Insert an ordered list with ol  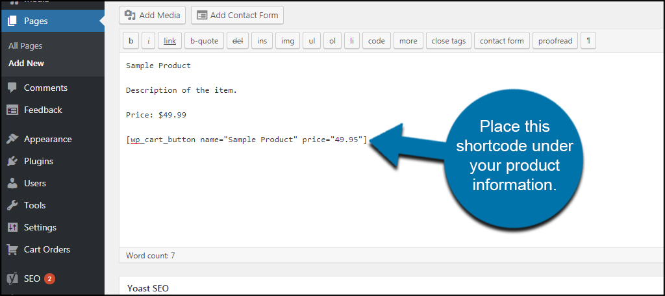[x=332, y=41]
